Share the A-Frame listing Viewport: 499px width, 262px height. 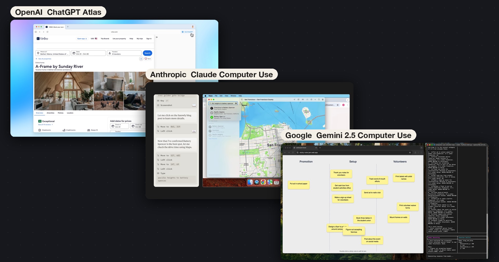(141, 59)
